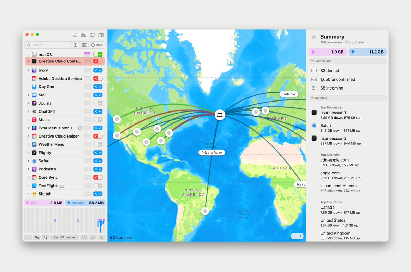Expand the ChatGPT row chevron
This screenshot has height=272, width=411.
tap(28, 111)
